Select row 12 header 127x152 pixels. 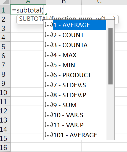click(x=5, y=110)
